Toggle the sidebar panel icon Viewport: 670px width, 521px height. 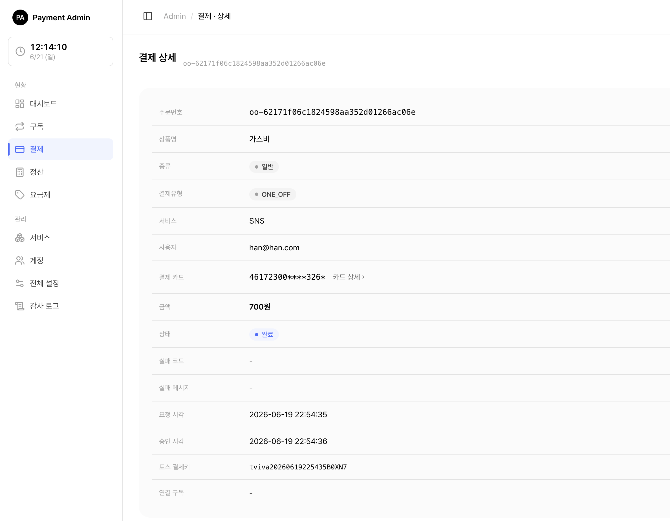pos(147,16)
